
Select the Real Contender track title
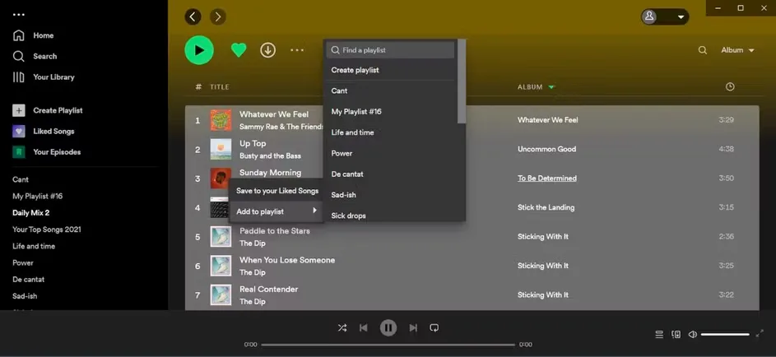pos(269,290)
